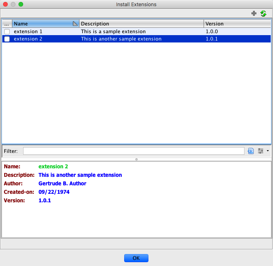
Task: Click version 1.0.0 cell in table
Action: click(212, 32)
